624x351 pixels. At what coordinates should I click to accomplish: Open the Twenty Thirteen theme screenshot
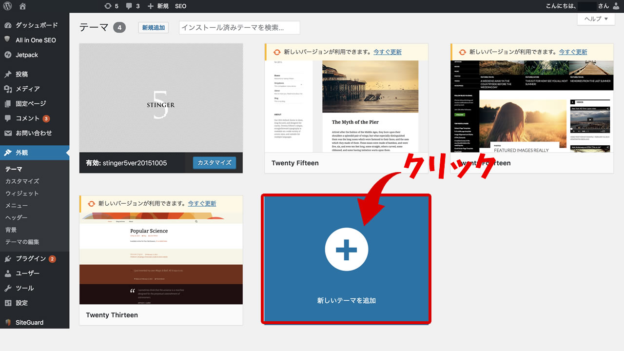coord(161,258)
